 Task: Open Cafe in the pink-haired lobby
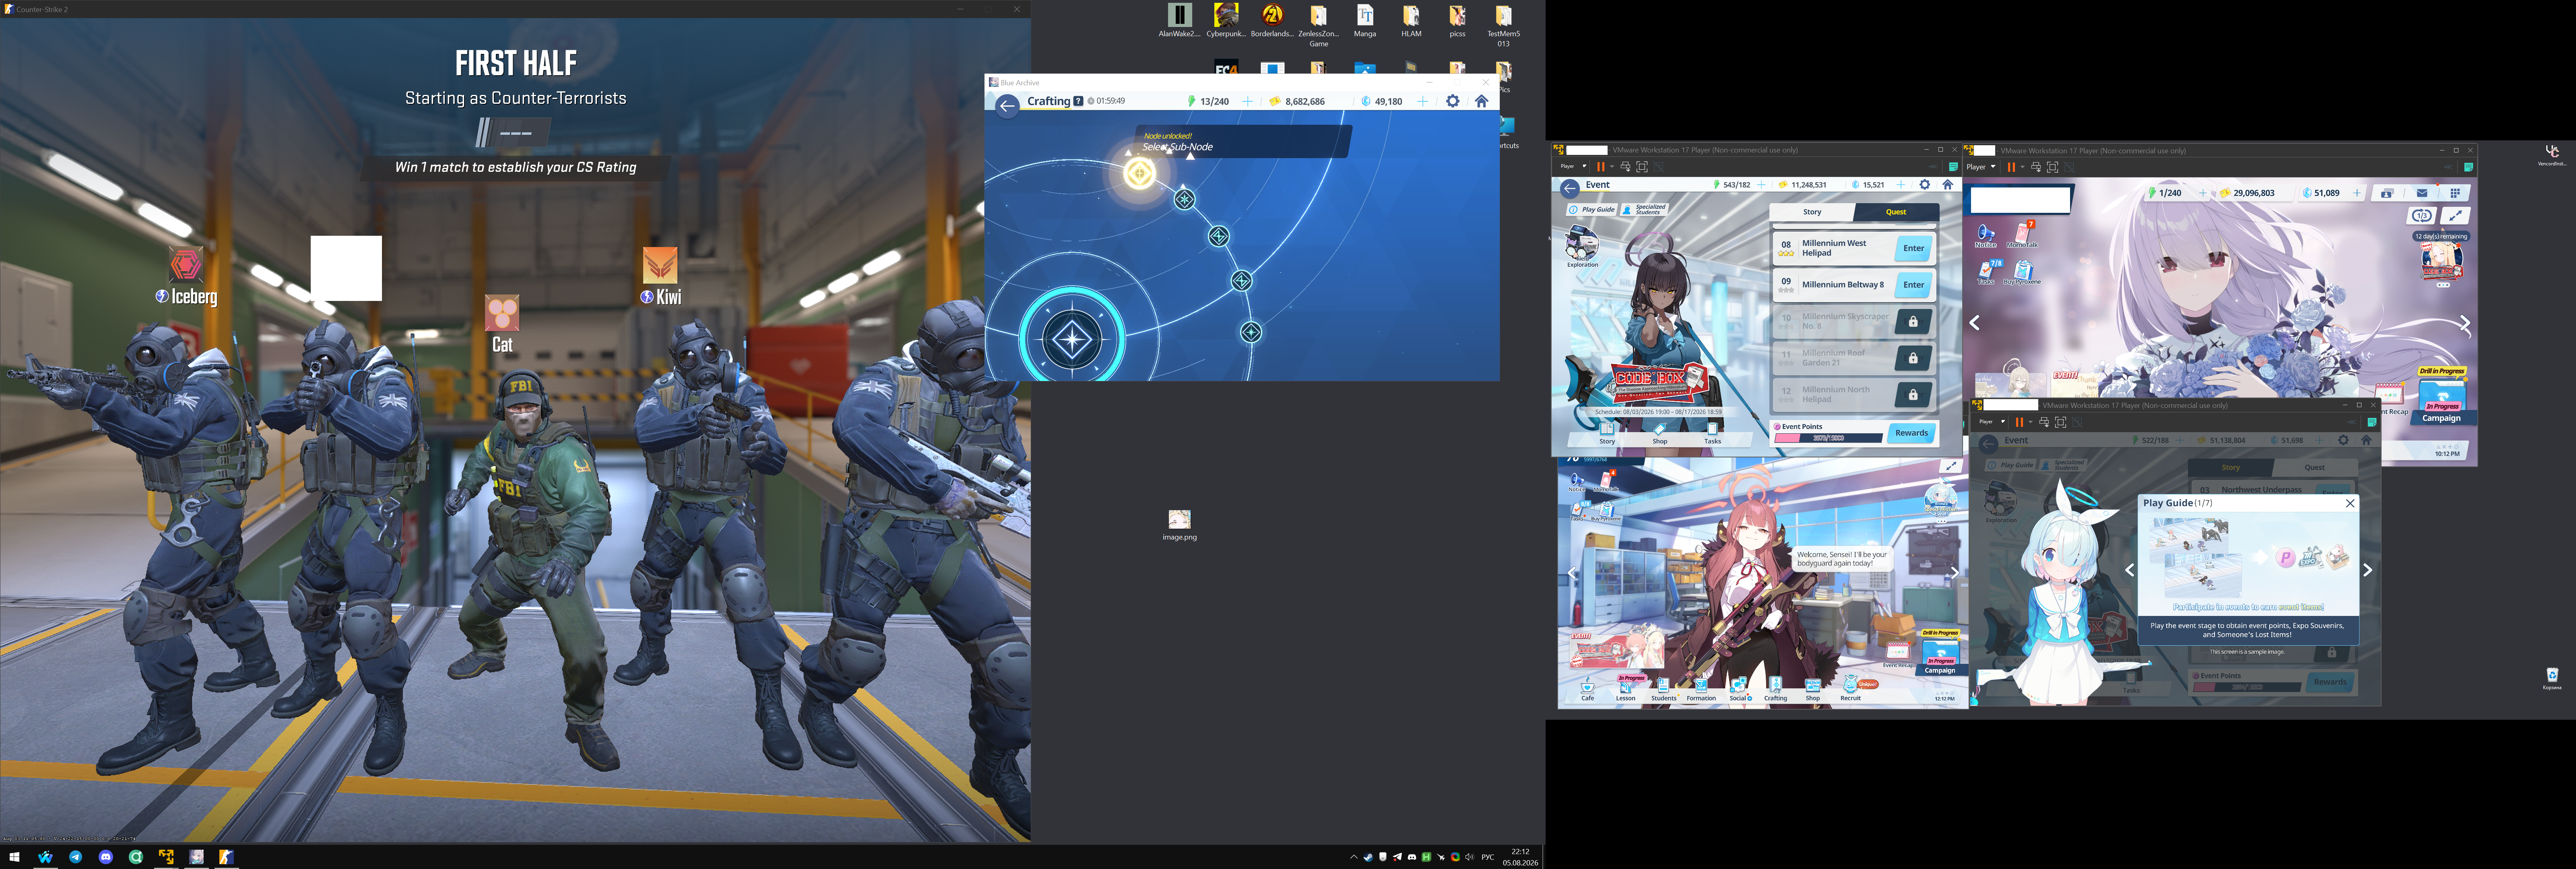[1587, 689]
